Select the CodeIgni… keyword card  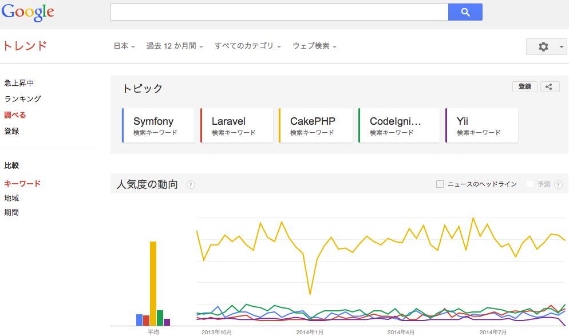(x=399, y=125)
